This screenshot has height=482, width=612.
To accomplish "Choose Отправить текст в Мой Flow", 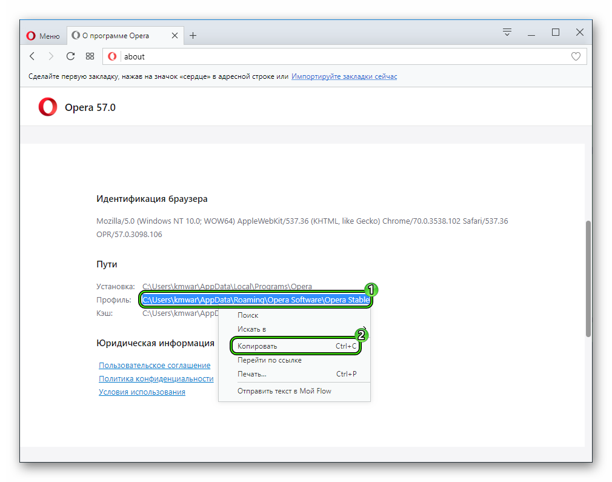I will pyautogui.click(x=294, y=391).
